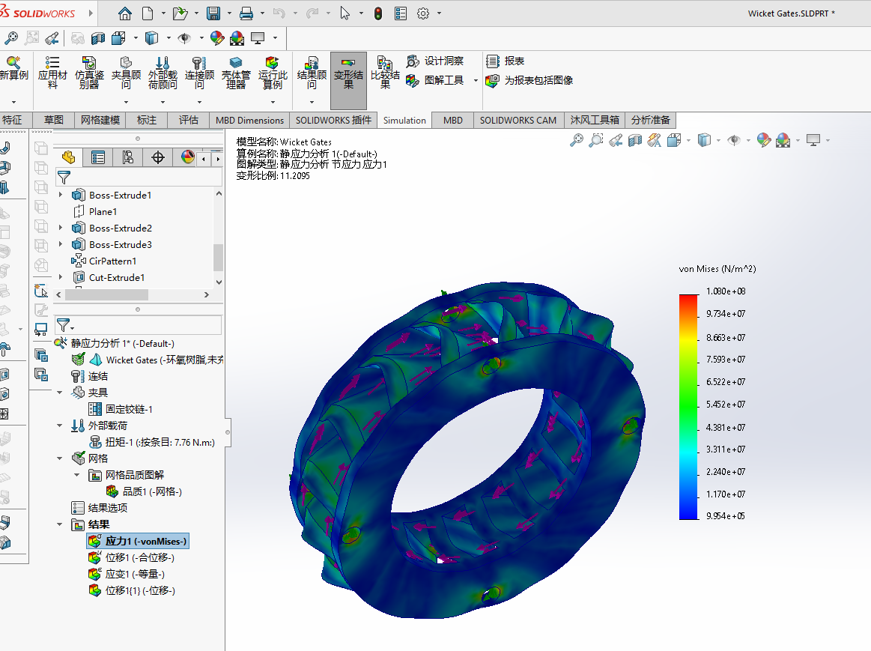Collapse the 网格品质图解 folder
Image resolution: width=871 pixels, height=651 pixels.
(77, 475)
